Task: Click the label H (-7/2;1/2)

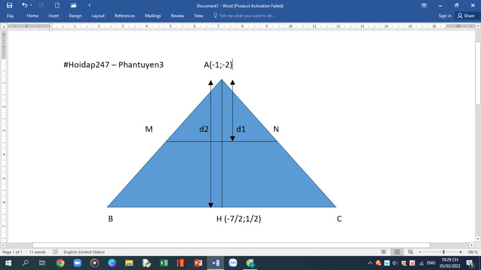Action: point(239,218)
